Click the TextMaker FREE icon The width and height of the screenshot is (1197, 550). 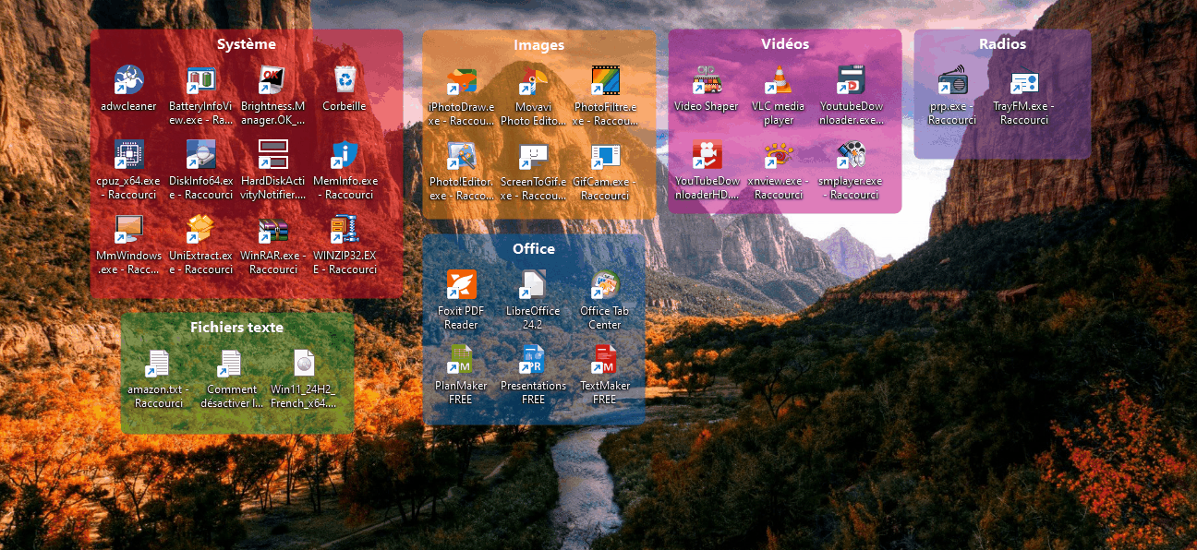605,359
